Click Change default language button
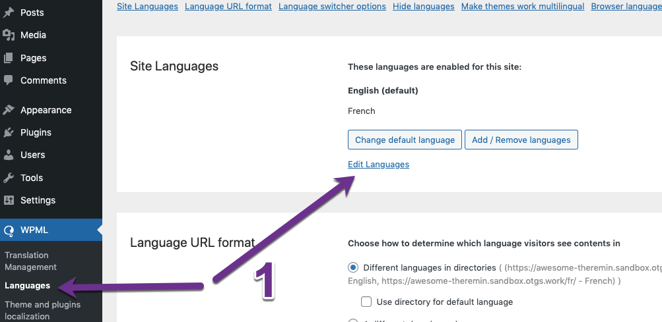The height and width of the screenshot is (322, 662). (405, 140)
